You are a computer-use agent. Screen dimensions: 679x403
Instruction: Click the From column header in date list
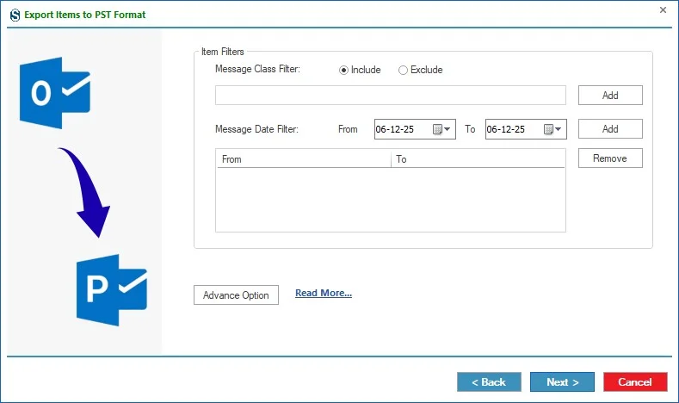pos(304,159)
